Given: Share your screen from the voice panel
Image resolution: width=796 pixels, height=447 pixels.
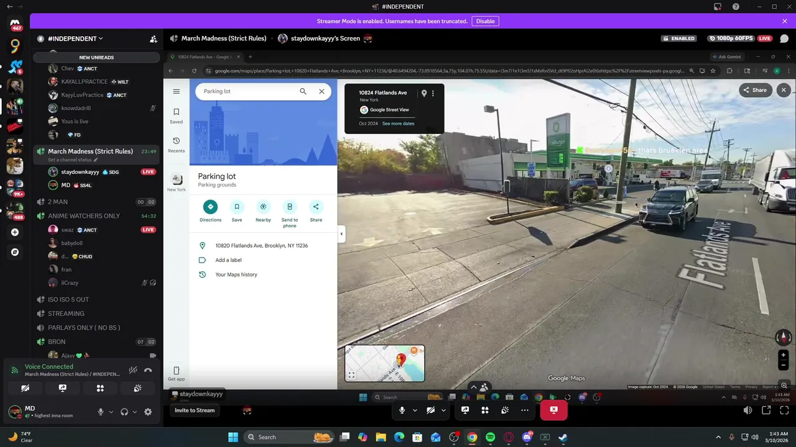Looking at the screenshot, I should [63, 388].
